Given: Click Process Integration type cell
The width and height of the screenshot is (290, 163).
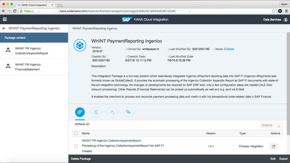Looking at the screenshot, I should pos(251,146).
